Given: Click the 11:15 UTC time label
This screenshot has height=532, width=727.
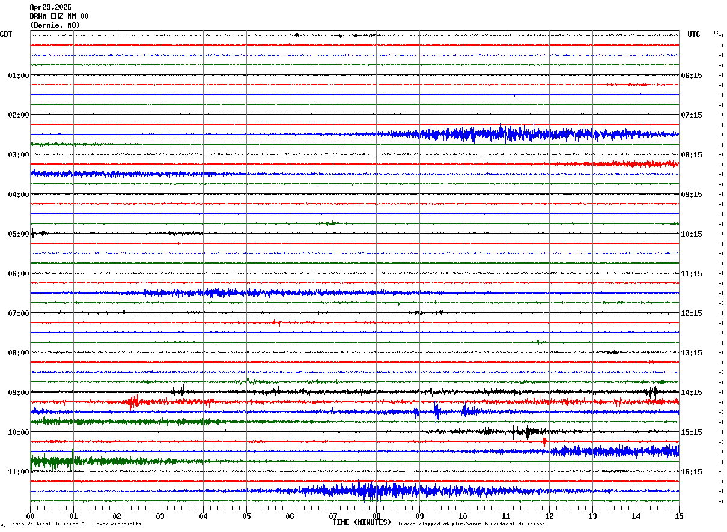Looking at the screenshot, I should (691, 274).
